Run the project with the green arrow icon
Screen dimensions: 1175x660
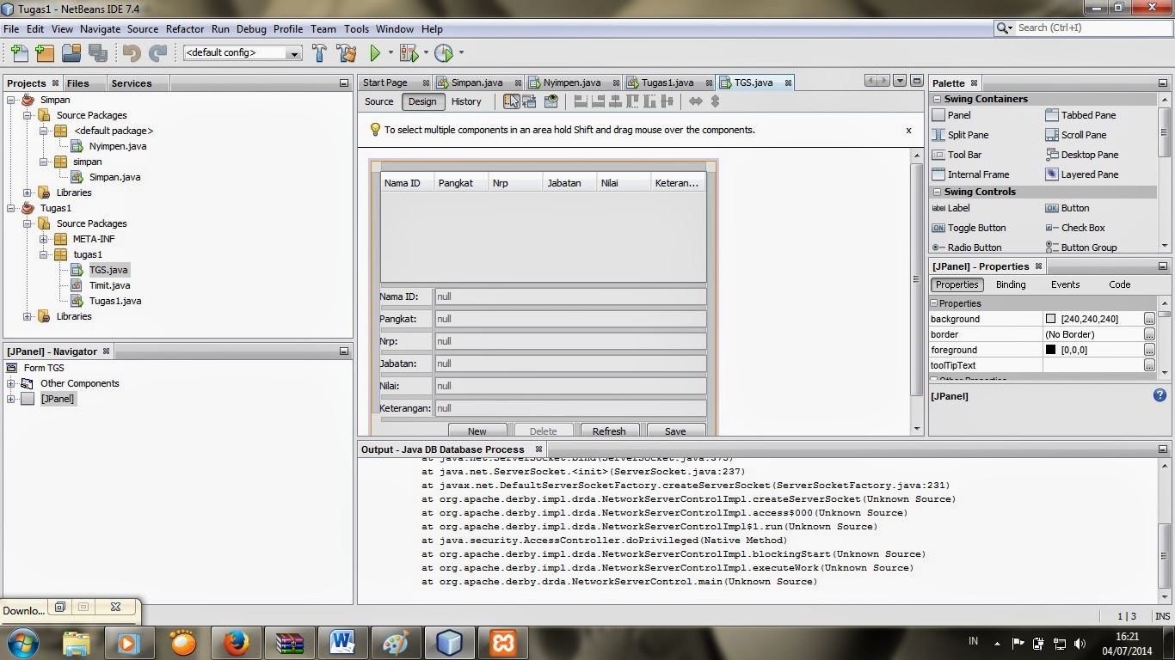[376, 53]
